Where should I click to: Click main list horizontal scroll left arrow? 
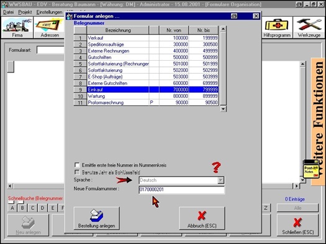click(x=10, y=186)
